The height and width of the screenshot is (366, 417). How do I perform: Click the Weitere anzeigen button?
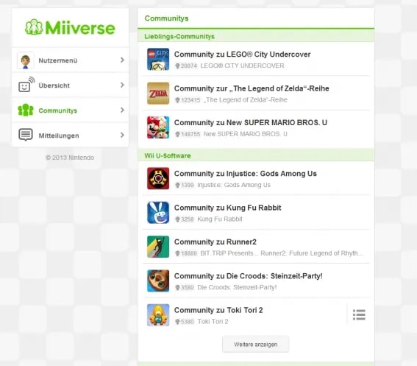click(256, 345)
